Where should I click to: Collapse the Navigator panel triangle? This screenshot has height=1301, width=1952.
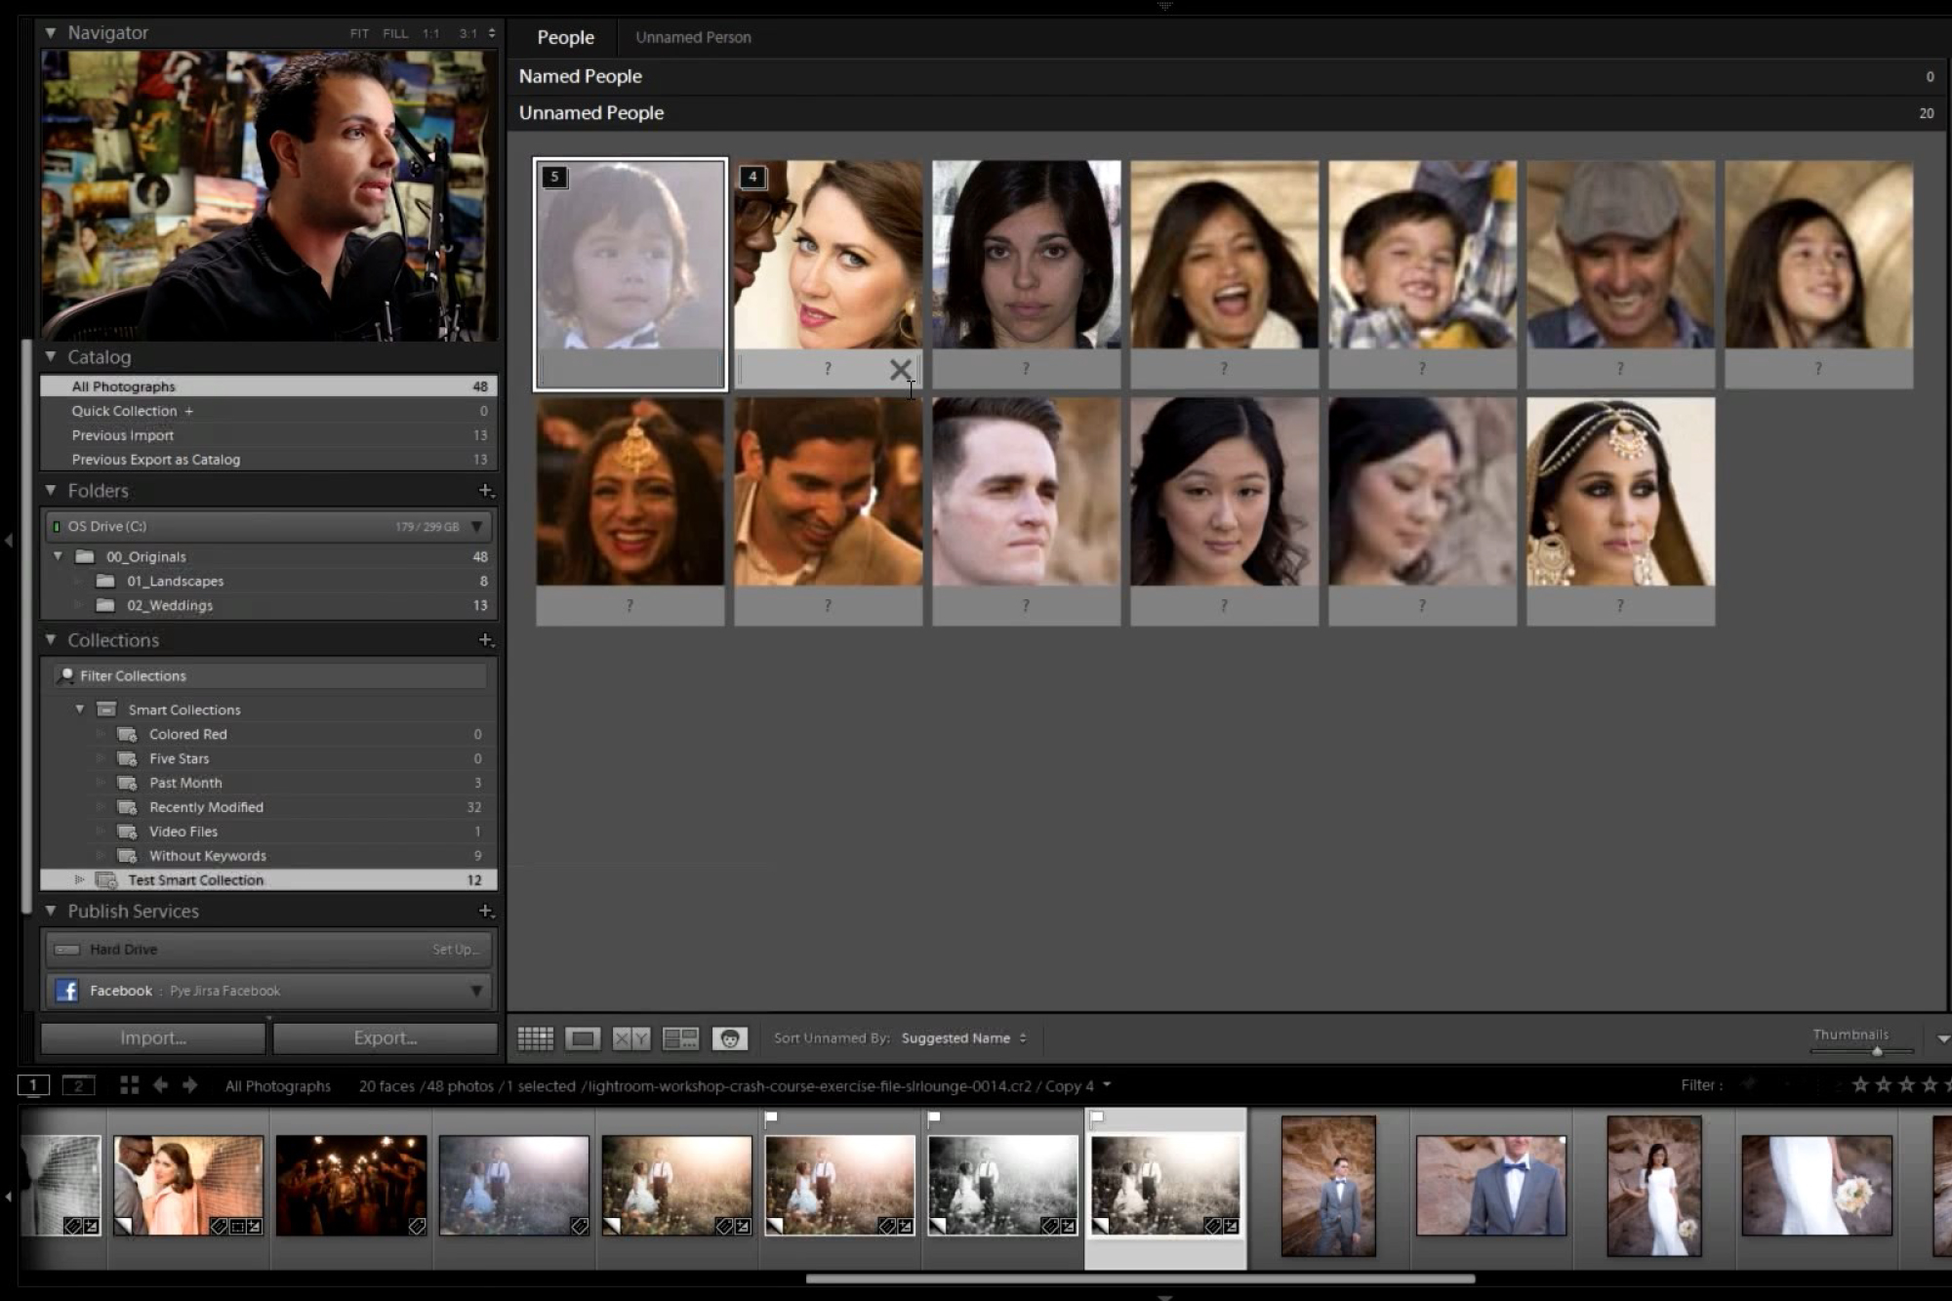[x=50, y=32]
